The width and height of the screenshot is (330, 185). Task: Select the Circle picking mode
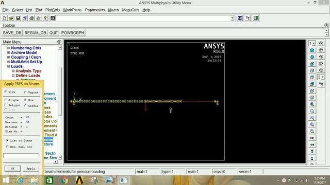(25, 106)
